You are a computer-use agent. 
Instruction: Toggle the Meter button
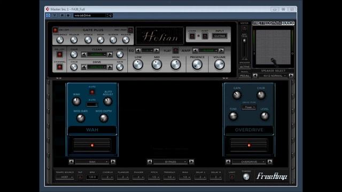244,28
